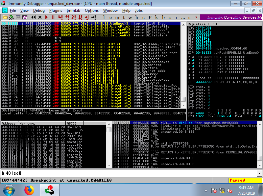Click the Go to address arrow icon
263x196 pixels.
click(x=93, y=17)
